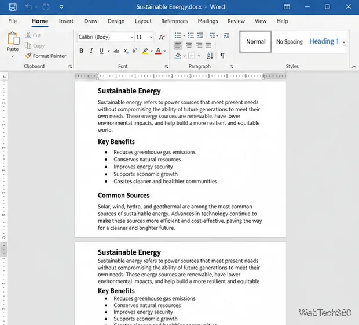Apply yellow text highlight color
Viewport: 359px width, 325px height.
145,51
